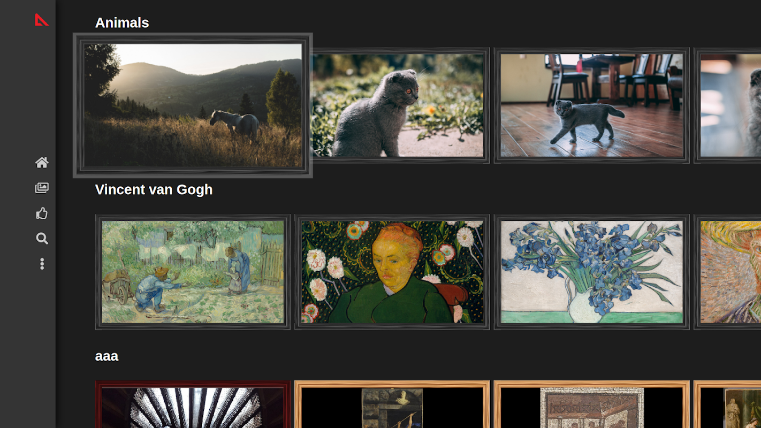Click the Animals category heading
This screenshot has height=428, width=761.
pos(122,22)
